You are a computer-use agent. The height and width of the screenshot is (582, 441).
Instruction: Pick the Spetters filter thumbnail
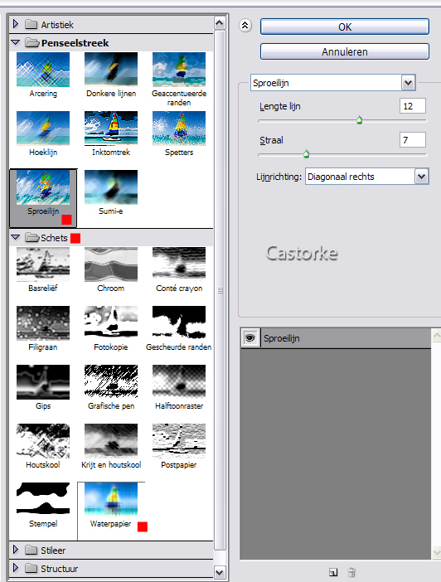179,129
